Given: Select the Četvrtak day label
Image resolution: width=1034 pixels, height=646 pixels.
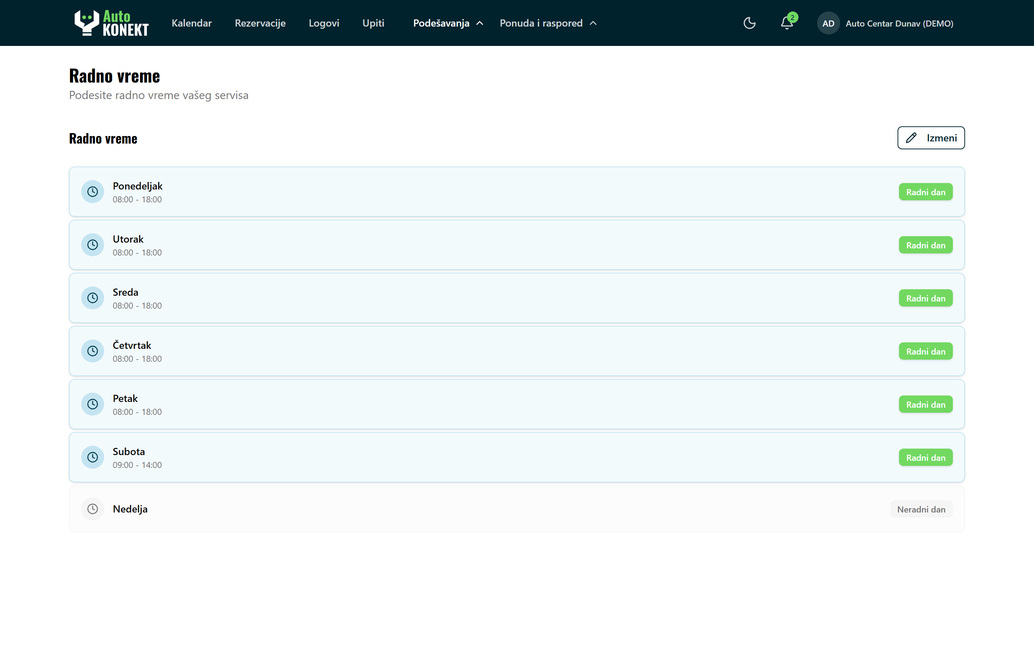Looking at the screenshot, I should click(x=132, y=345).
